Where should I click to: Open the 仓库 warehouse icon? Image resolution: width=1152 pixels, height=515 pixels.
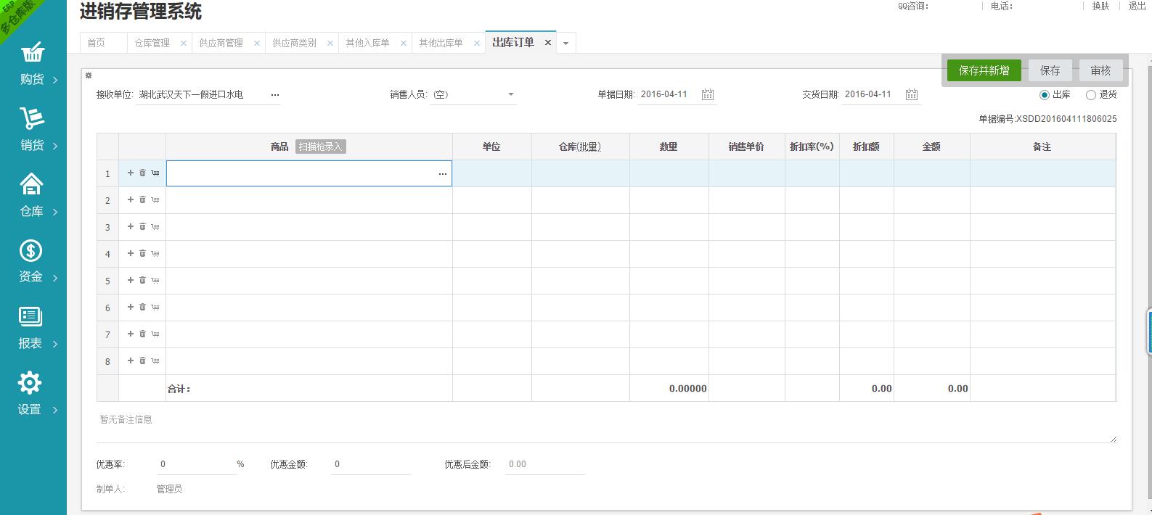(x=31, y=184)
